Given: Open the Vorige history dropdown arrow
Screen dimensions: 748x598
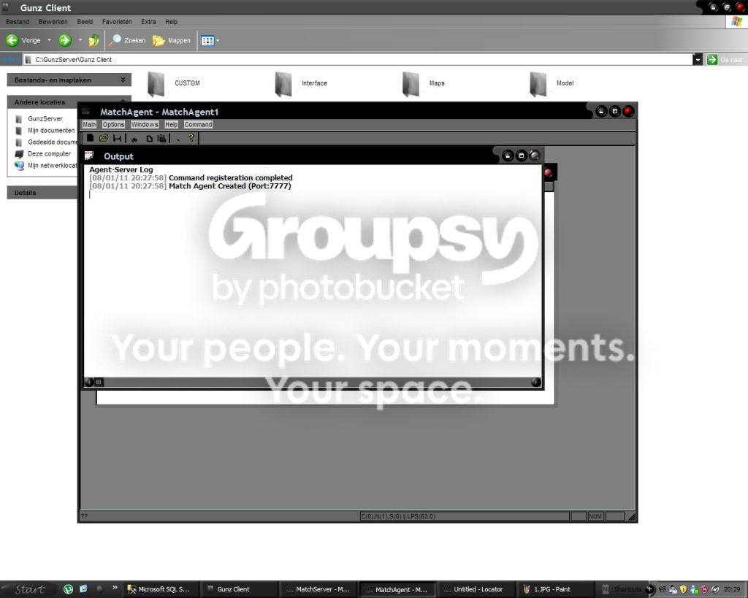Looking at the screenshot, I should click(x=49, y=41).
